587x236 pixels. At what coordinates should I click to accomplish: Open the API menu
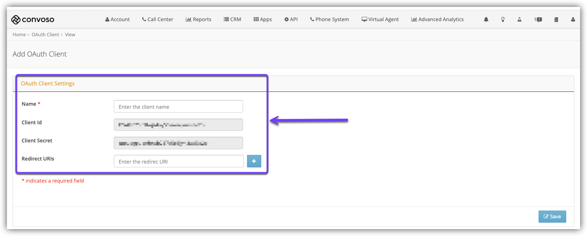tap(291, 19)
